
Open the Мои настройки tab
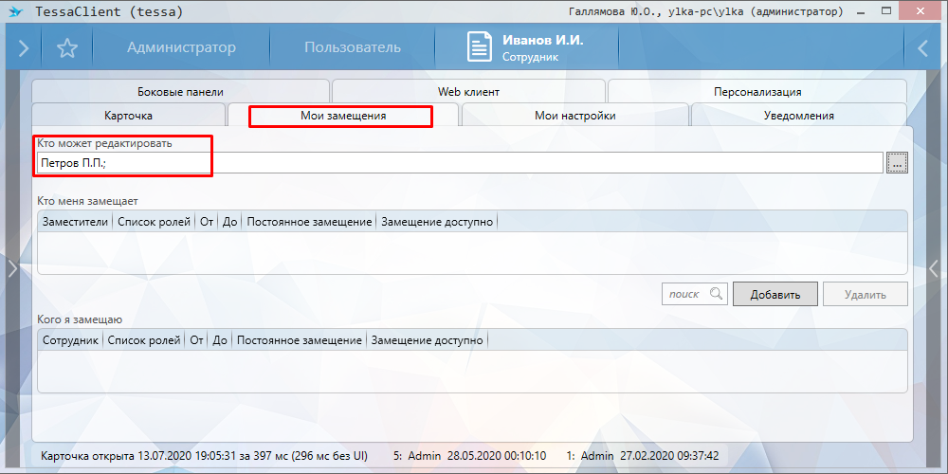pyautogui.click(x=575, y=116)
